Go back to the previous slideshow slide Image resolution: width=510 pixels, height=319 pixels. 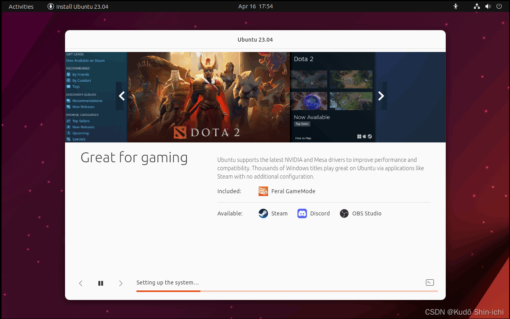click(81, 283)
